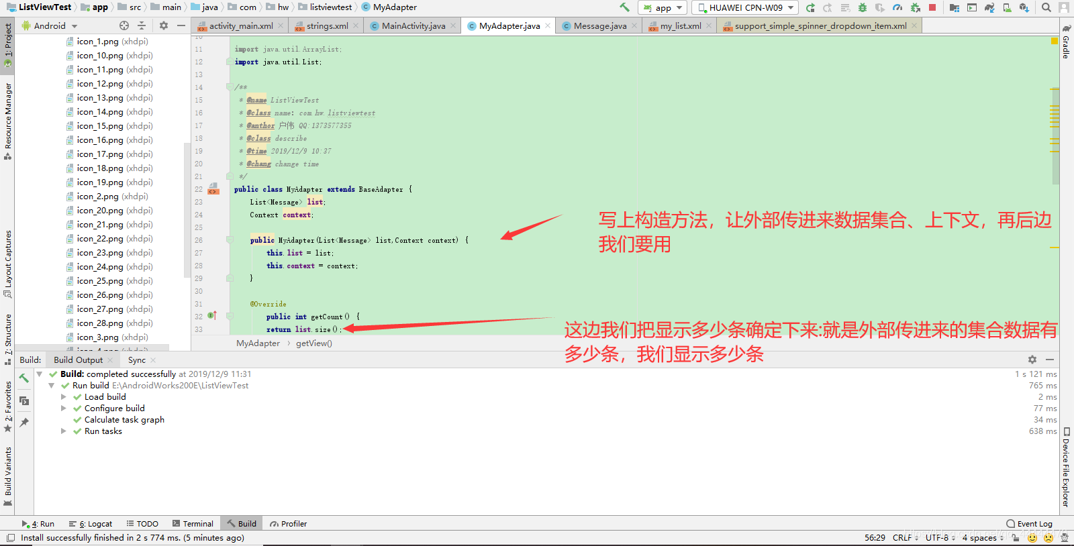Toggle the Layout Captures tool window
Image resolution: width=1074 pixels, height=546 pixels.
(x=7, y=263)
